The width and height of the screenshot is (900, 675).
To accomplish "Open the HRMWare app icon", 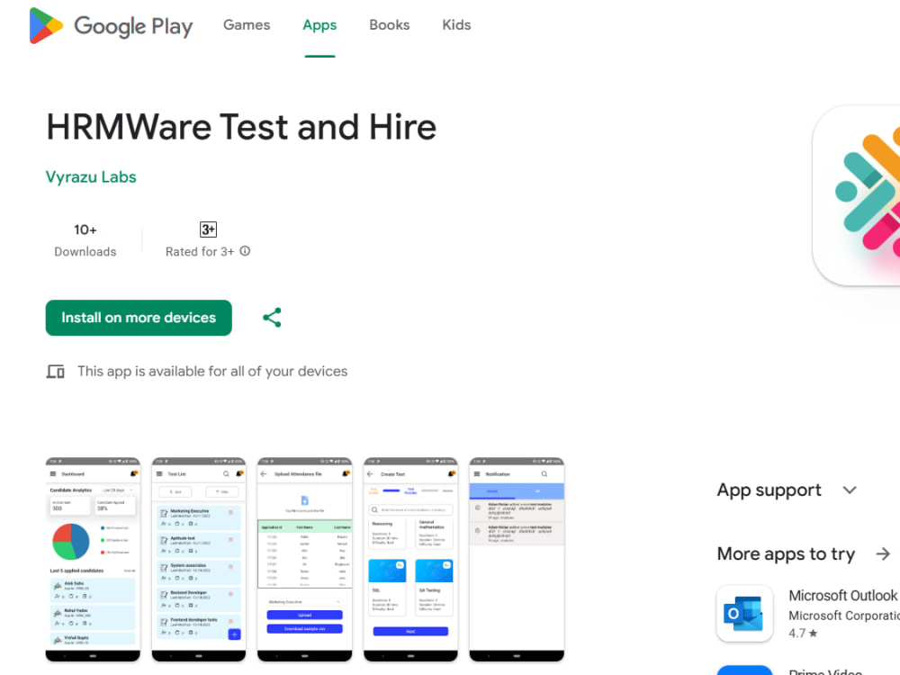I will [x=857, y=195].
